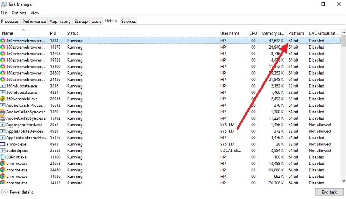Click icon of 360extremebrowser with PID 14876
Screen dimensions: 346x199
click(3, 47)
